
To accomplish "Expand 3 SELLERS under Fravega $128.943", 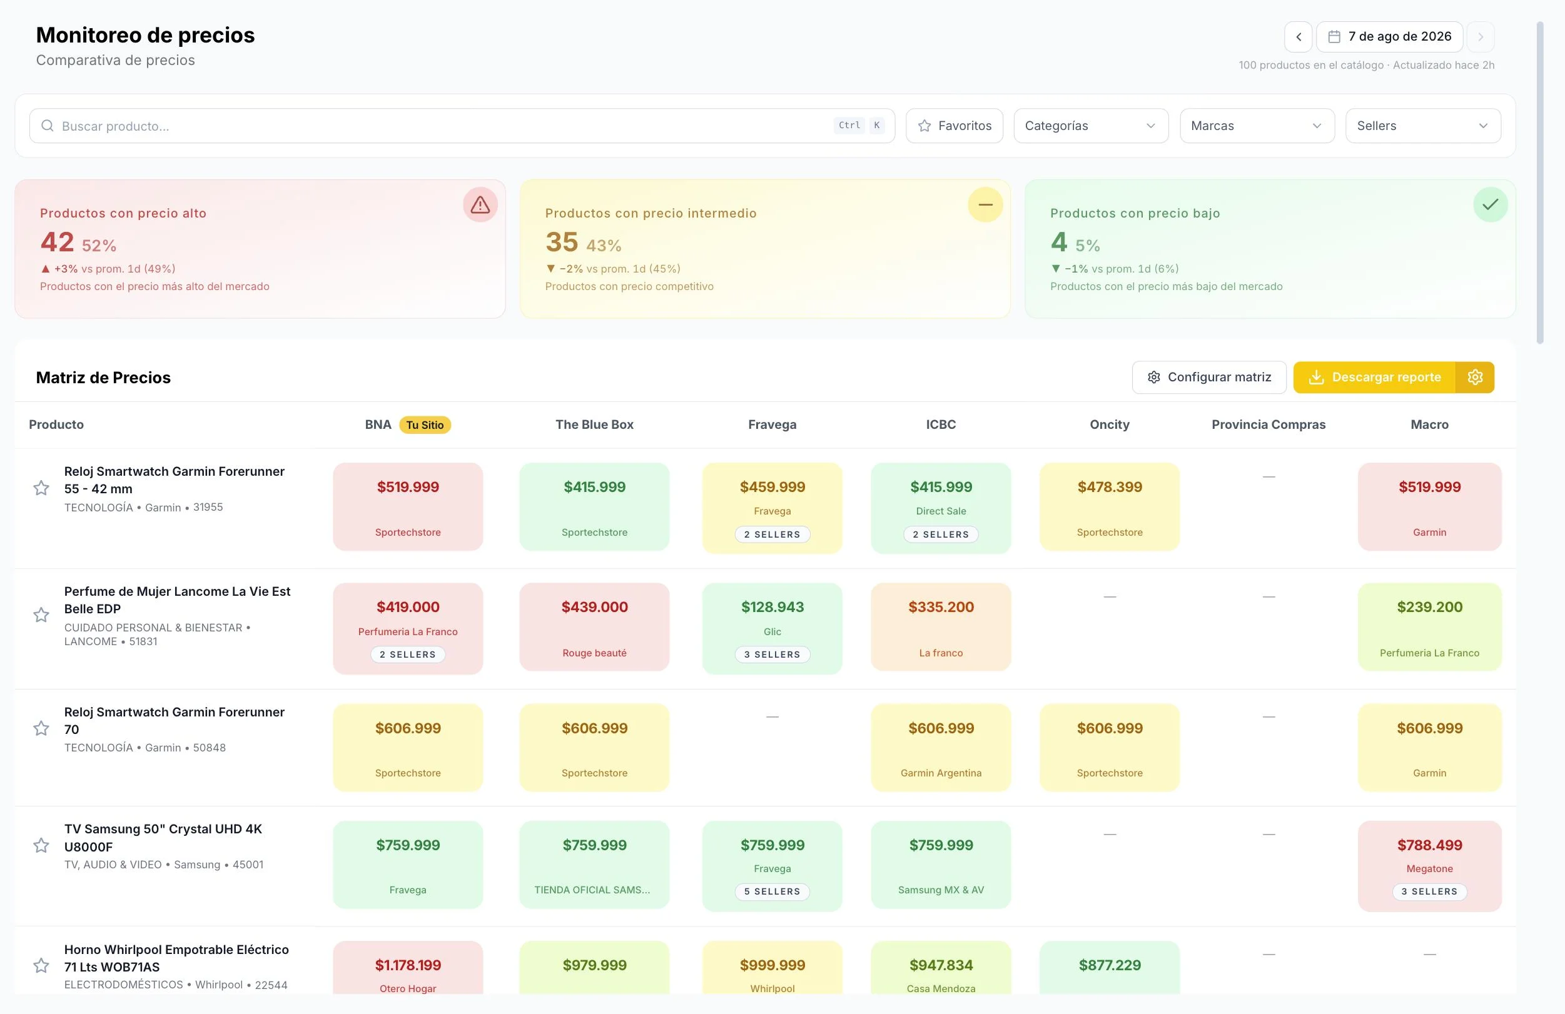I will pyautogui.click(x=772, y=655).
